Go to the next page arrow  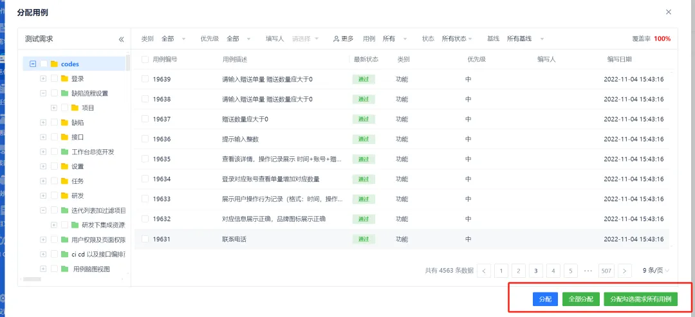(622, 271)
